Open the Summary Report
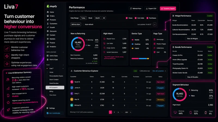Screen dimensions: 218x122 point(168,9)
